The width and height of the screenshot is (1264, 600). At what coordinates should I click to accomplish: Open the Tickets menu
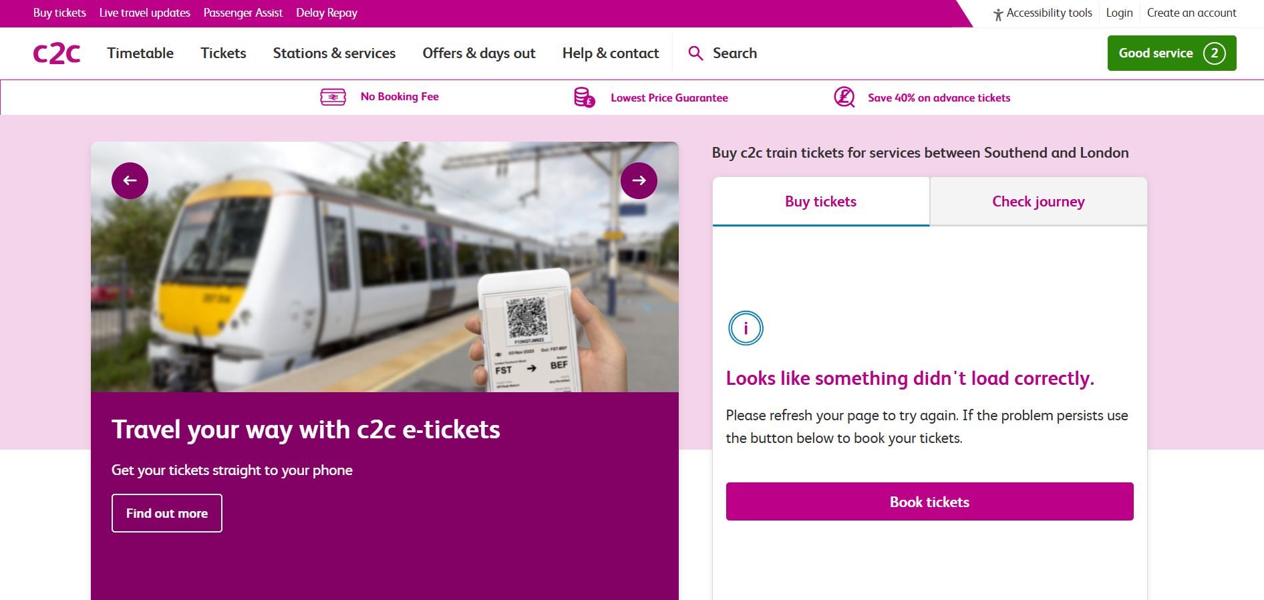click(223, 53)
